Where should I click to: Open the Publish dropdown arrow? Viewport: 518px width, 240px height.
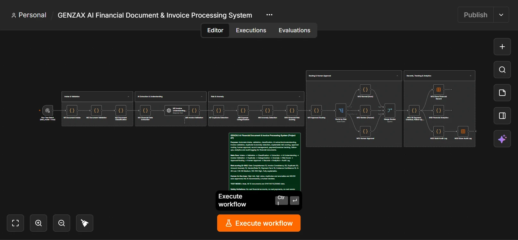pos(501,15)
